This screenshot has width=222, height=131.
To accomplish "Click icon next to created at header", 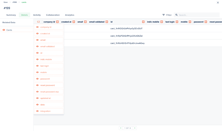I will (74, 22).
